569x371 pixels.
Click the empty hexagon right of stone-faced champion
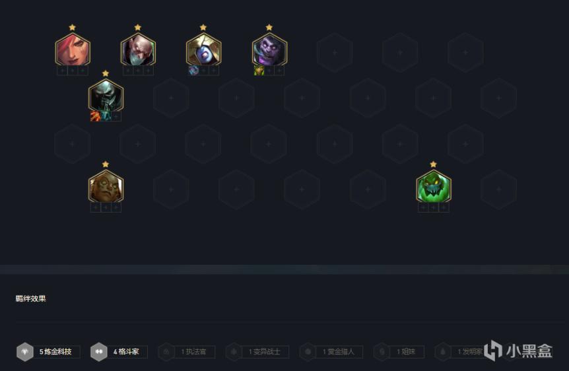point(171,189)
